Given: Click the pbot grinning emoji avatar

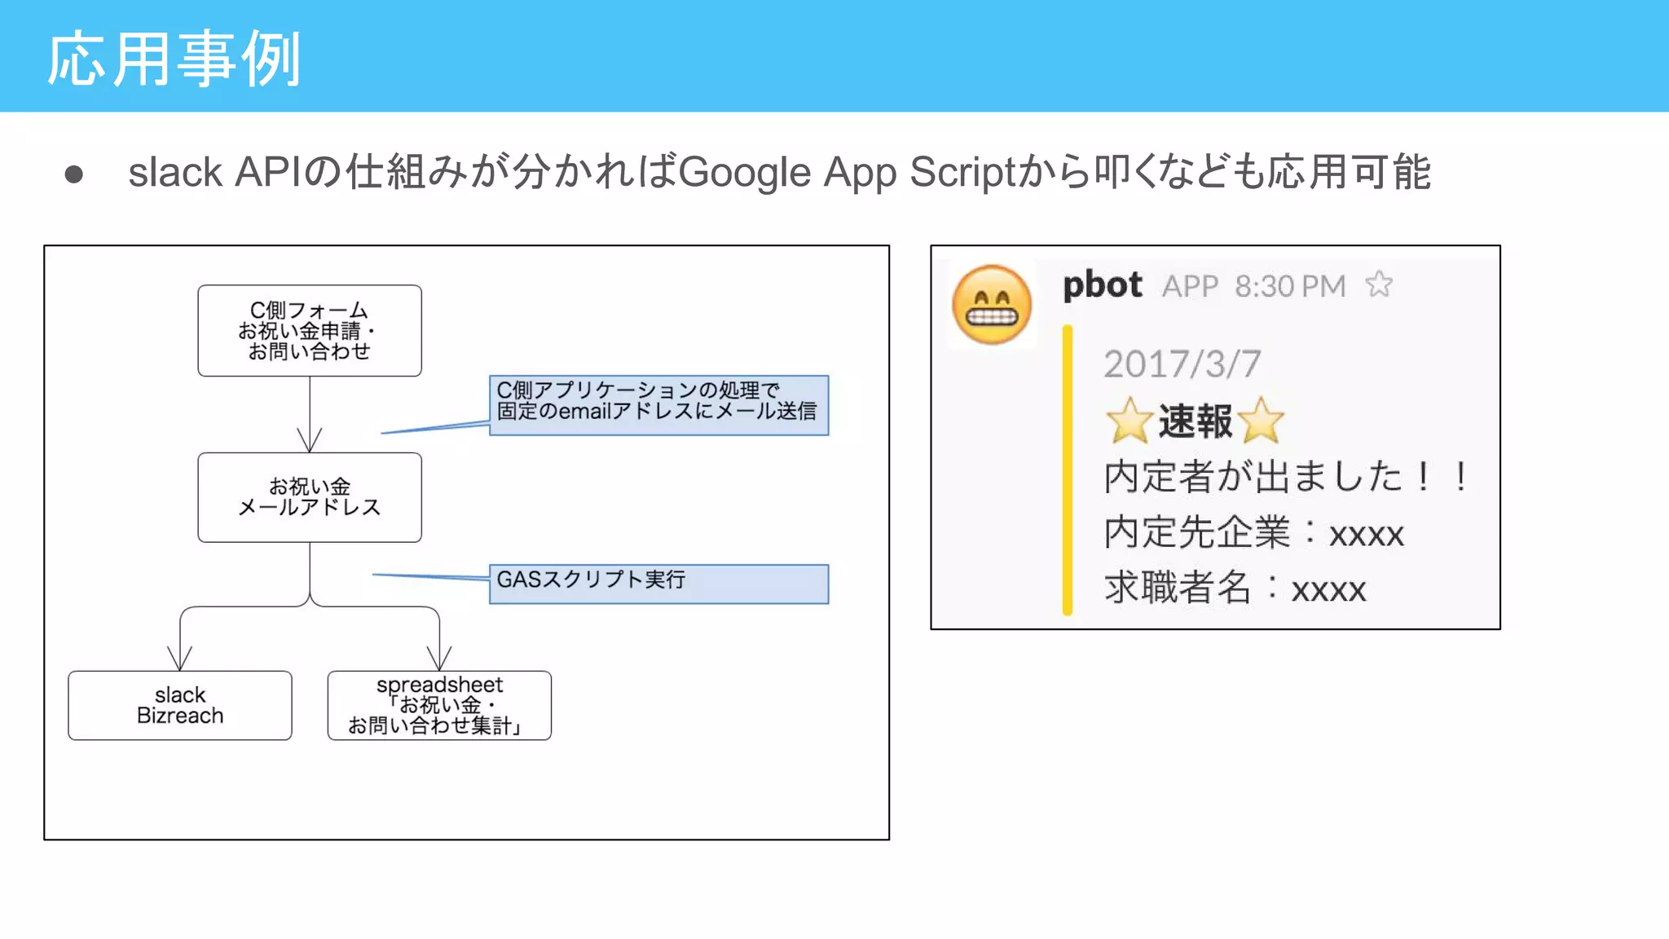Looking at the screenshot, I should pyautogui.click(x=992, y=305).
